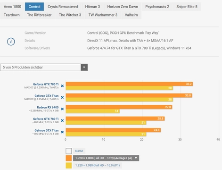Image resolution: width=222 pixels, height=170 pixels.
Task: Open the '5 von 5 Produkten sichtbar' dropdown
Action: tap(44, 68)
